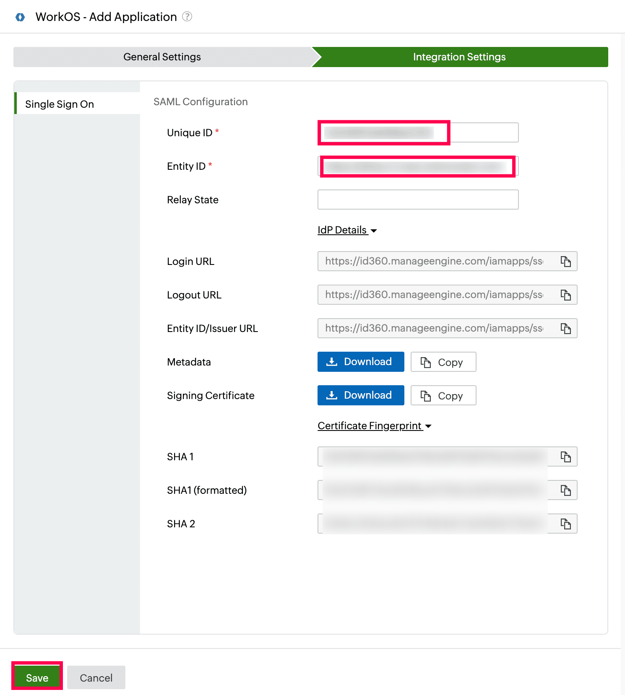Screen dimensions: 625x695
Task: Copy the SHA 2 fingerprint
Action: coord(566,524)
